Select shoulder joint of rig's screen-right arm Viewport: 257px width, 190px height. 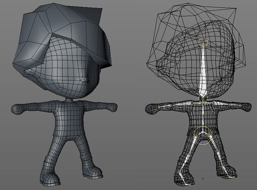214,103
